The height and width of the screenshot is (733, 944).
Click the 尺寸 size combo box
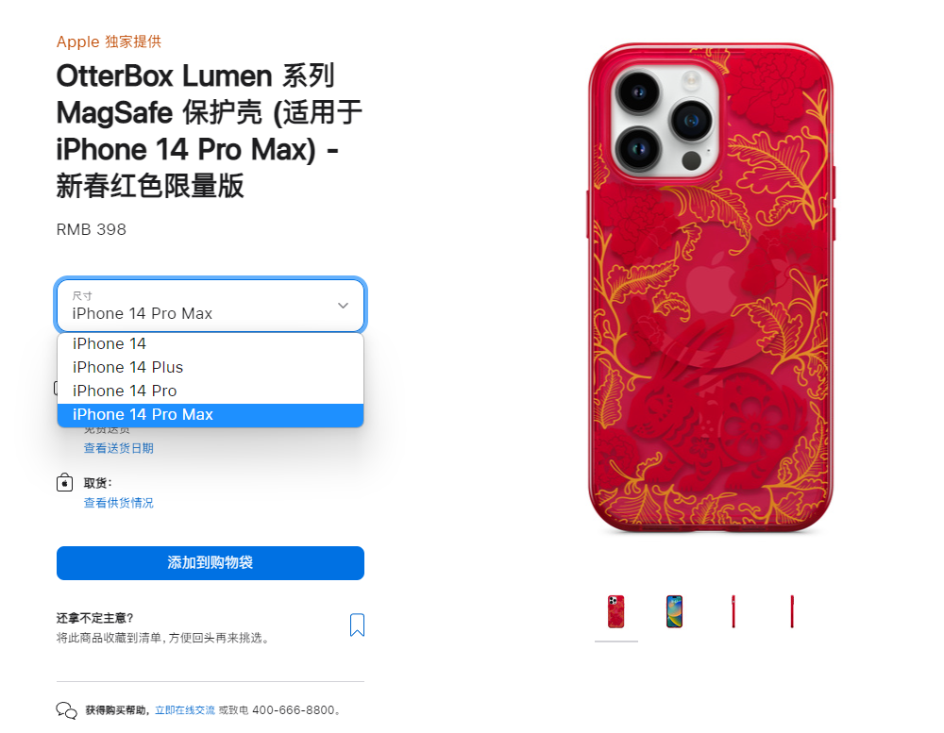(x=211, y=305)
